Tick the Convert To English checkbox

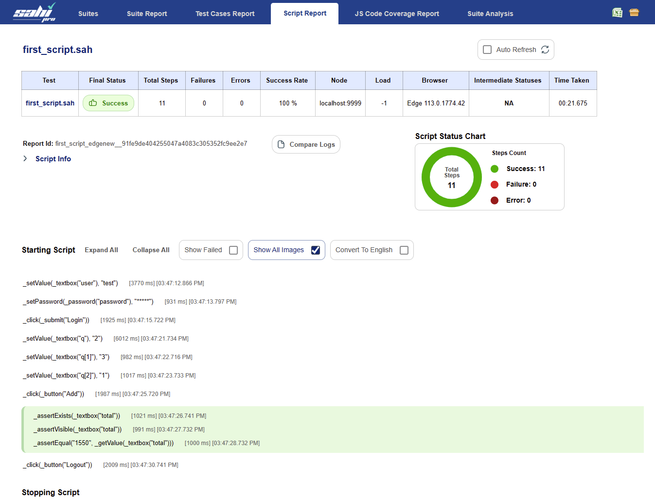[404, 250]
